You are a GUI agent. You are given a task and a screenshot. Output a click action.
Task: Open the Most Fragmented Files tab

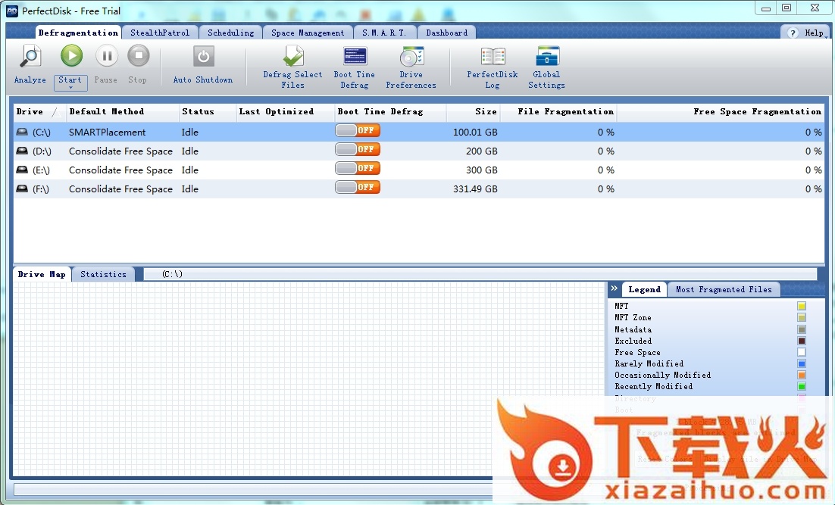pos(724,289)
